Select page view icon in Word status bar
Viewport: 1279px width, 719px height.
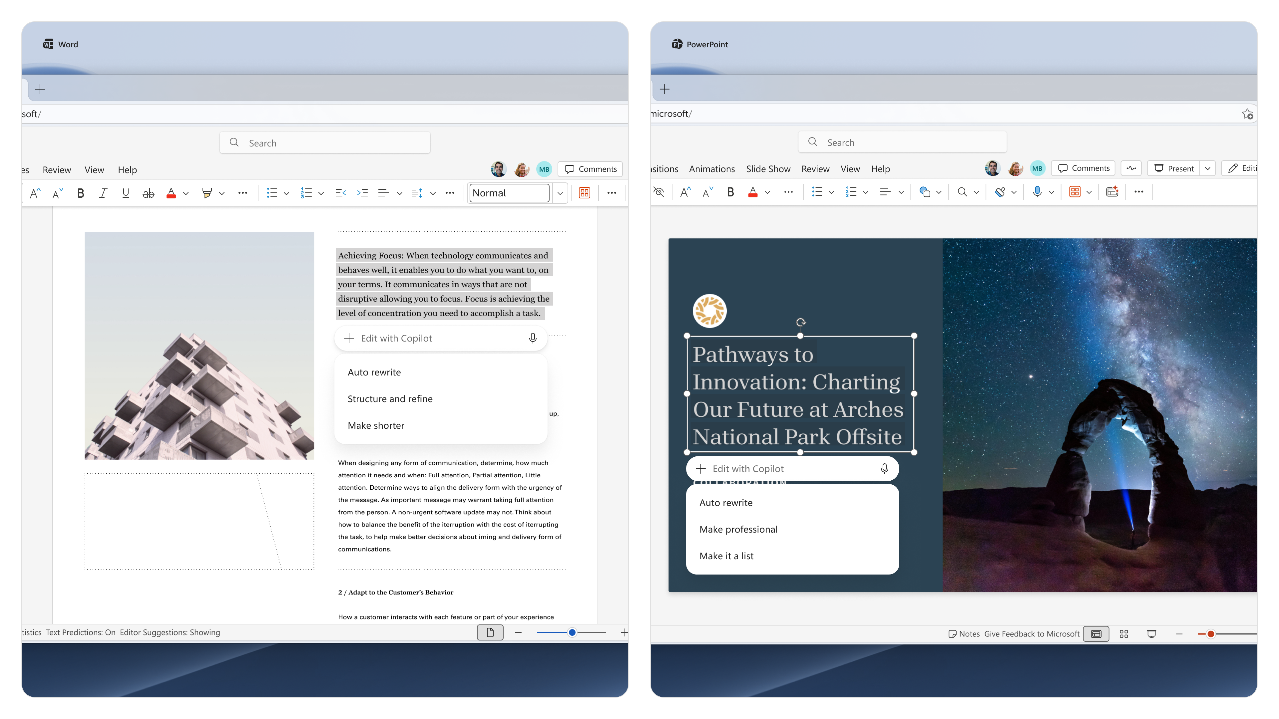[x=490, y=632]
